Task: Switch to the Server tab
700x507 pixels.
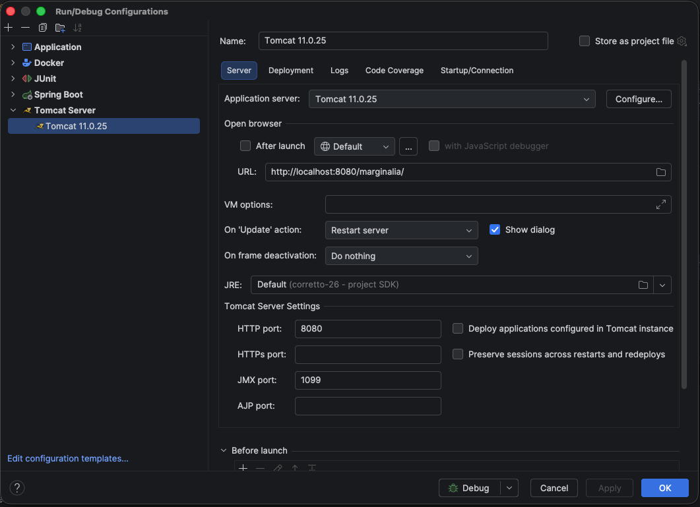Action: tap(239, 71)
